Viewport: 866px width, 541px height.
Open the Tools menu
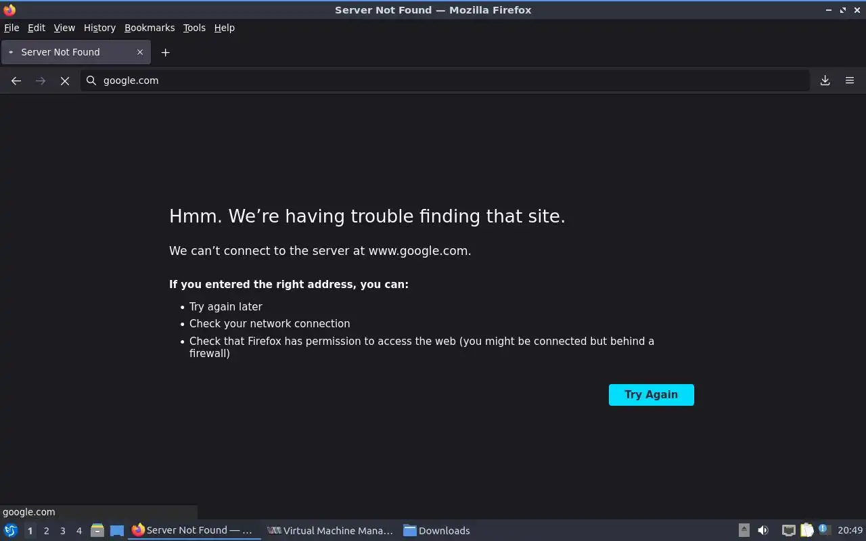194,28
